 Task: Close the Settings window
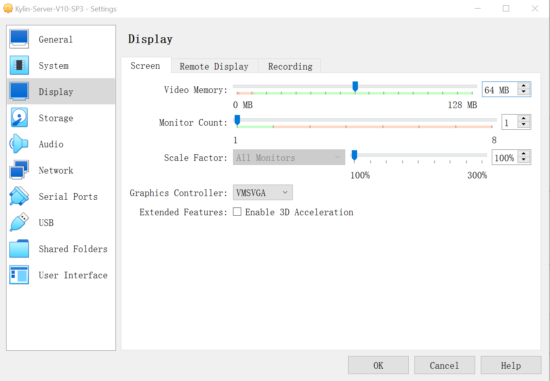(535, 9)
